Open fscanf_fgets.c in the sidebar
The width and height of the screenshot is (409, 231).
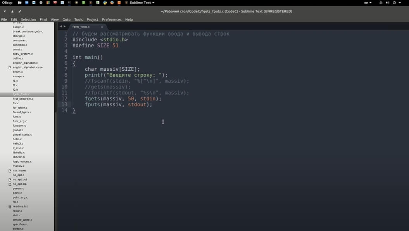click(x=22, y=112)
